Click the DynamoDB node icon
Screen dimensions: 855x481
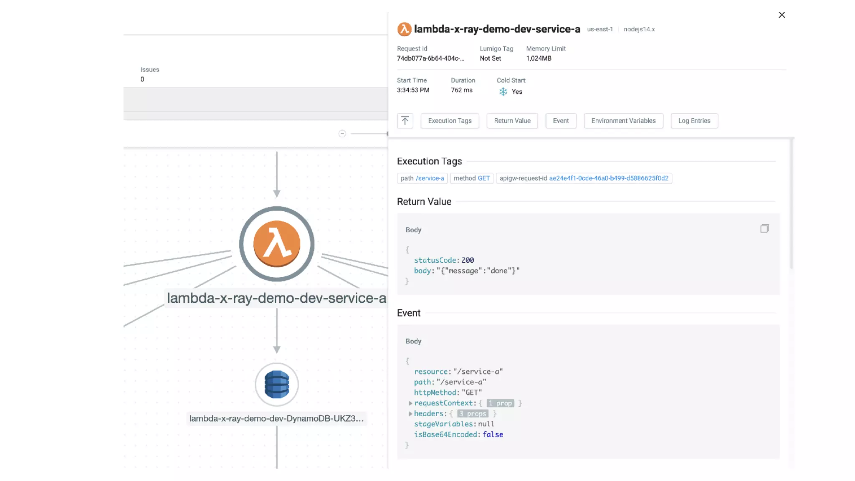coord(276,384)
